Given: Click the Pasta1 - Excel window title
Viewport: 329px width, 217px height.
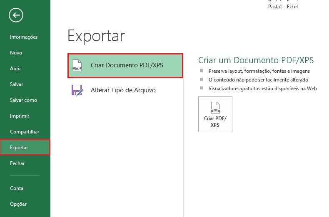Looking at the screenshot, I should tap(283, 7).
